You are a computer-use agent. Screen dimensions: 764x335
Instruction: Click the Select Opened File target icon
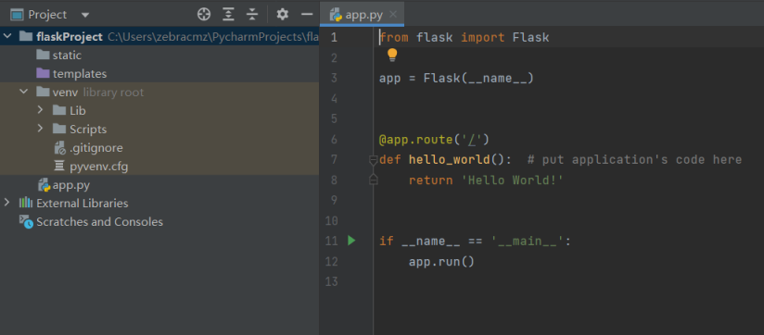(204, 15)
